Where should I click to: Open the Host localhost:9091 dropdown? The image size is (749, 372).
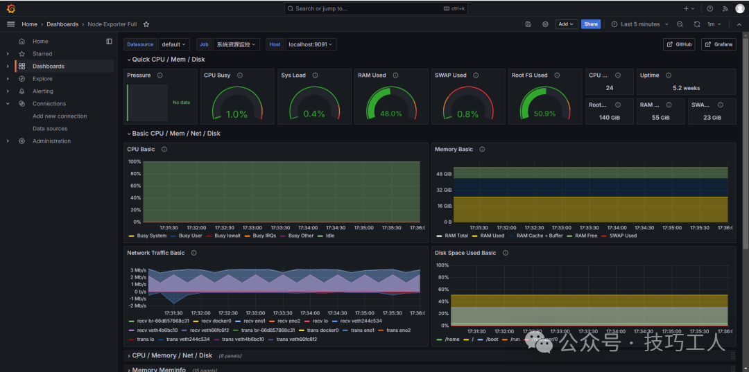(x=311, y=44)
